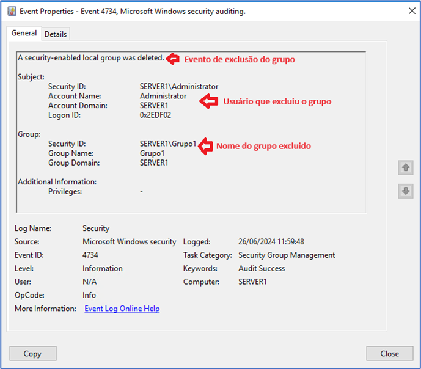421x369 pixels.
Task: Click the 'Audit Success' keywords value
Action: click(x=262, y=268)
